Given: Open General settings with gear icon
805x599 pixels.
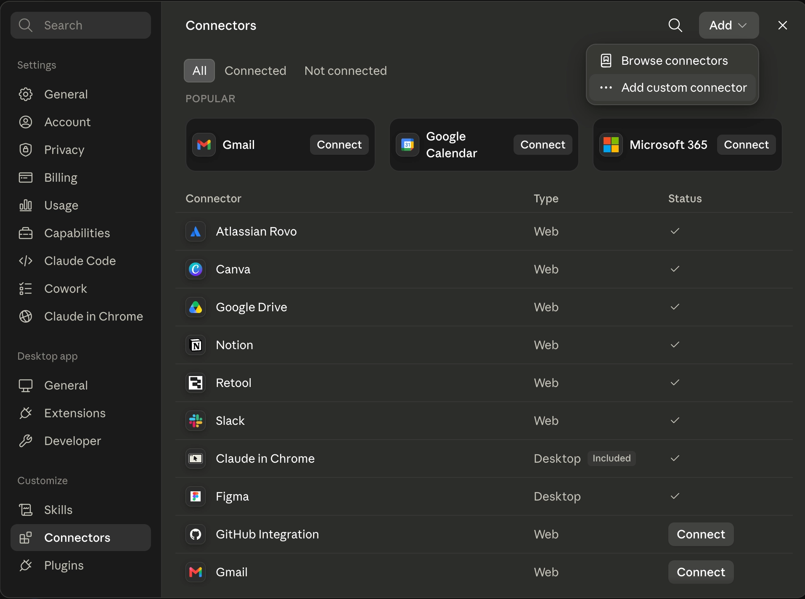Looking at the screenshot, I should 81,94.
